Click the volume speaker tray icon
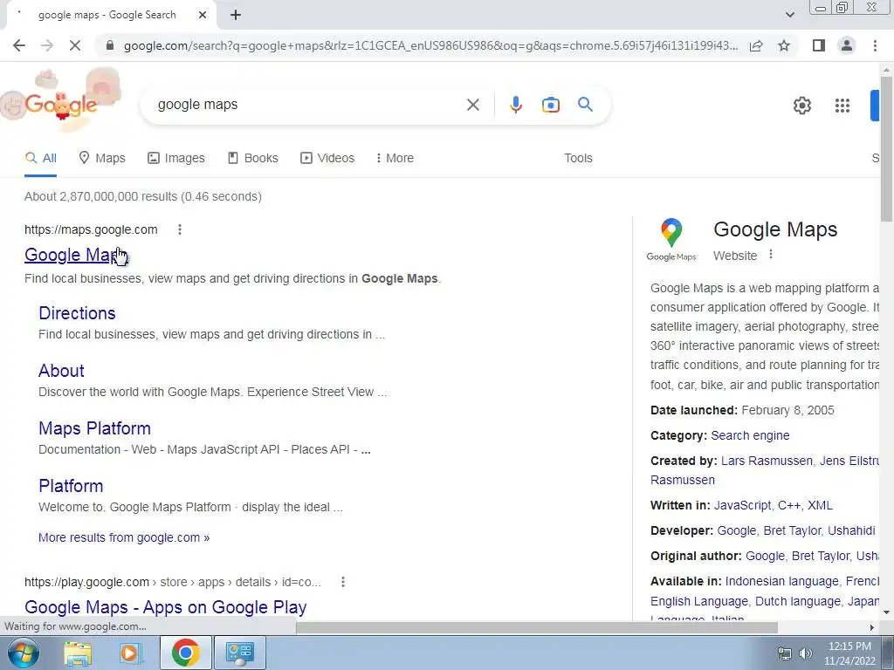 (806, 653)
